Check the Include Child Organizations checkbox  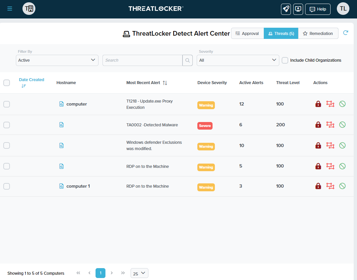[x=285, y=60]
